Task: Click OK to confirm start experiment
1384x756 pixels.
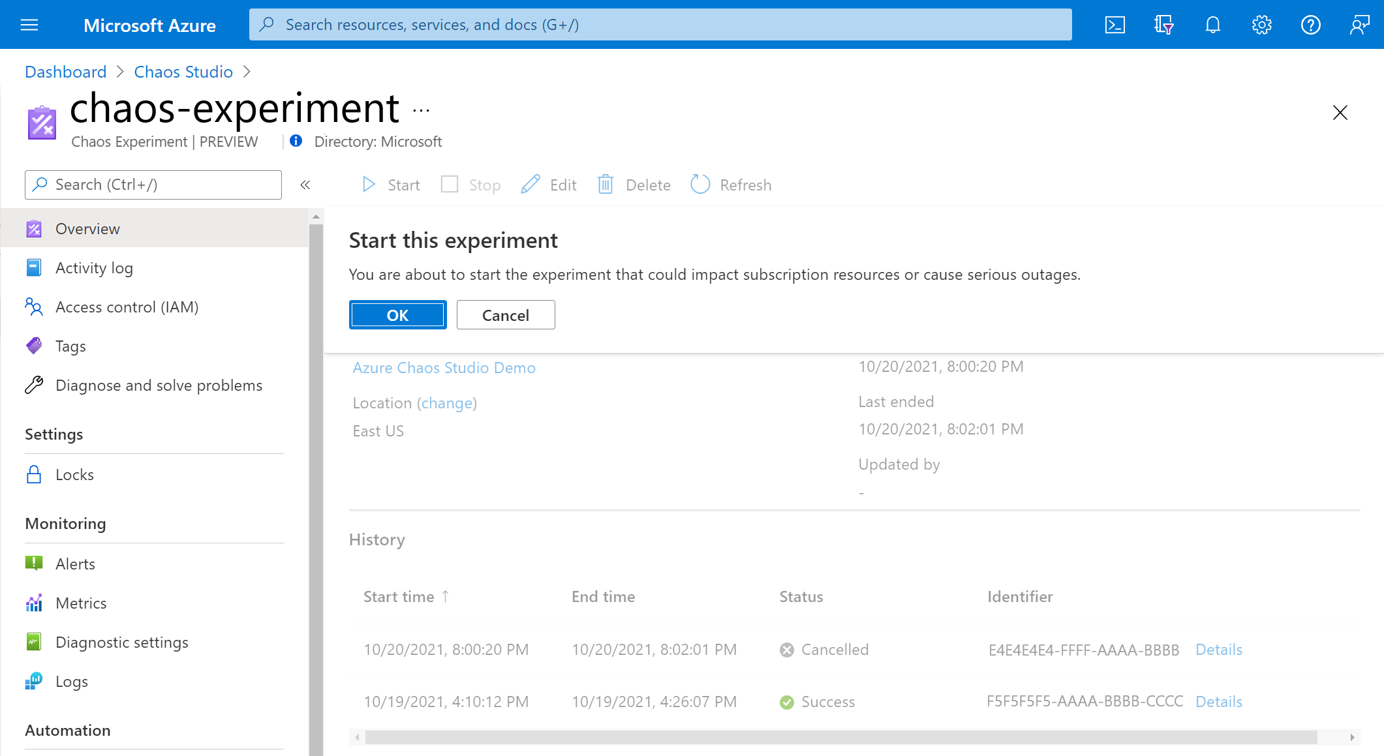Action: click(x=397, y=314)
